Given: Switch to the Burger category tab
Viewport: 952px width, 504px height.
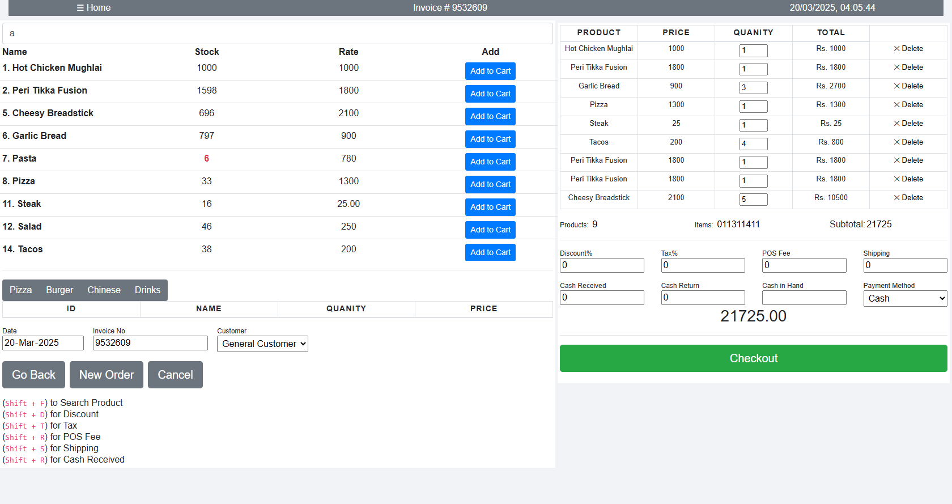Looking at the screenshot, I should 59,290.
